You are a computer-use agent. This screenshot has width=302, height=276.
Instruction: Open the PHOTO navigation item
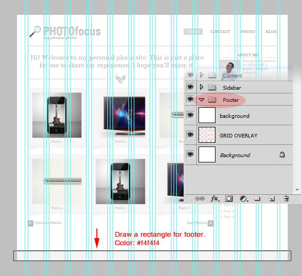[248, 32]
